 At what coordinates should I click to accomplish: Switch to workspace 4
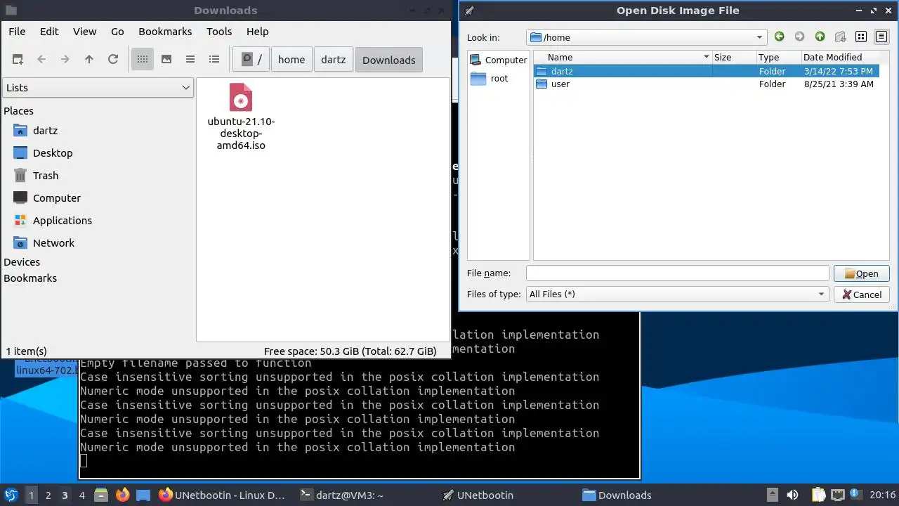[81, 495]
